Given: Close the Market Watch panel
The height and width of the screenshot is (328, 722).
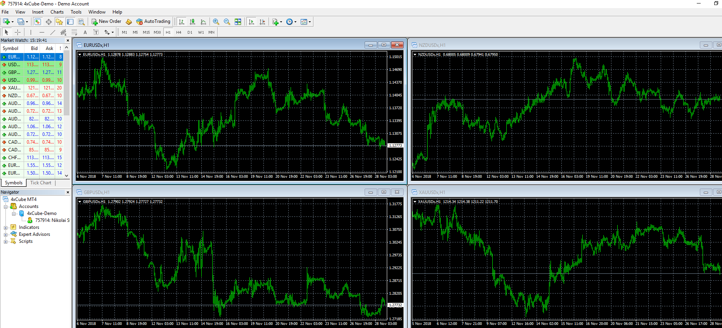Looking at the screenshot, I should [x=68, y=40].
